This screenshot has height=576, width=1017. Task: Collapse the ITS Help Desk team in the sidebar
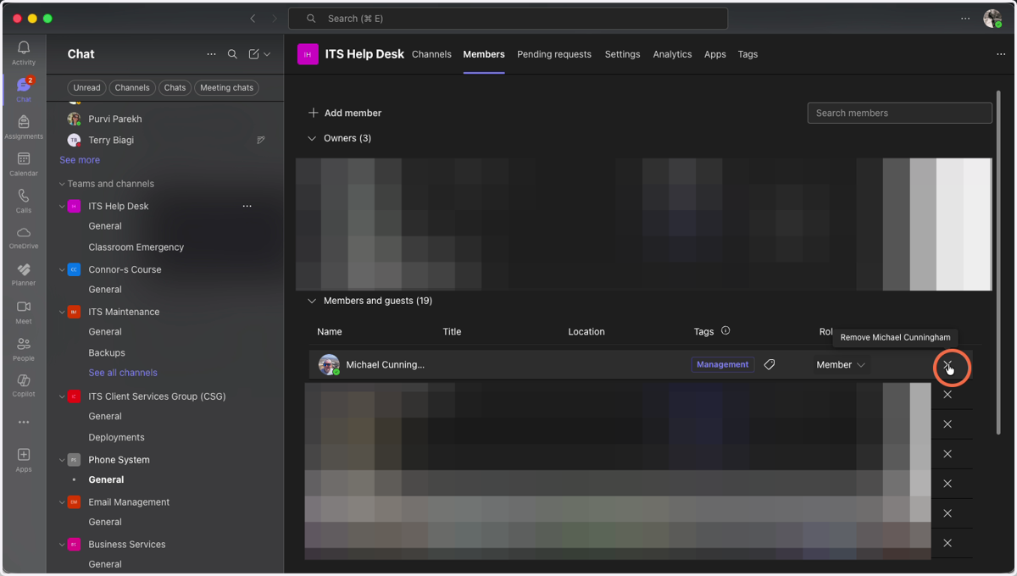click(62, 206)
